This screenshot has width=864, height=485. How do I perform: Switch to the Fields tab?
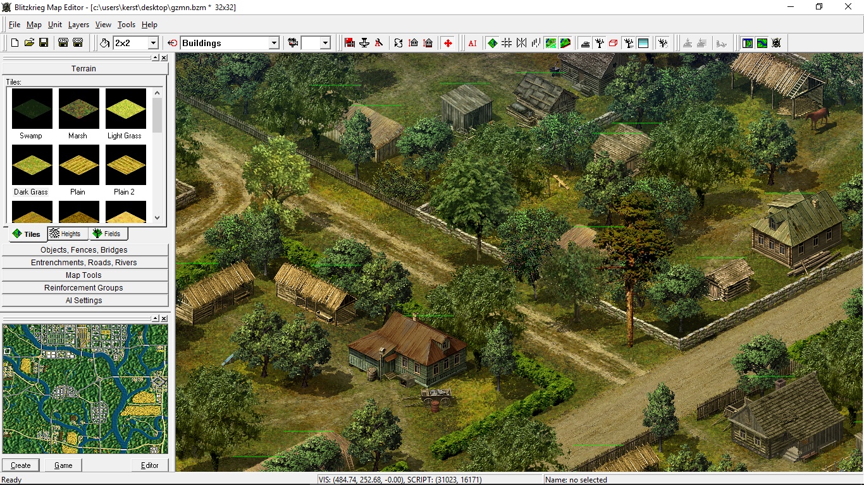click(x=108, y=234)
